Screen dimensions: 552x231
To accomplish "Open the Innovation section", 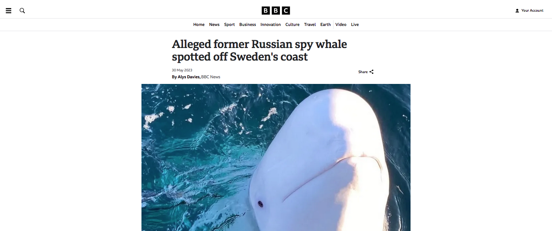I will click(x=270, y=25).
